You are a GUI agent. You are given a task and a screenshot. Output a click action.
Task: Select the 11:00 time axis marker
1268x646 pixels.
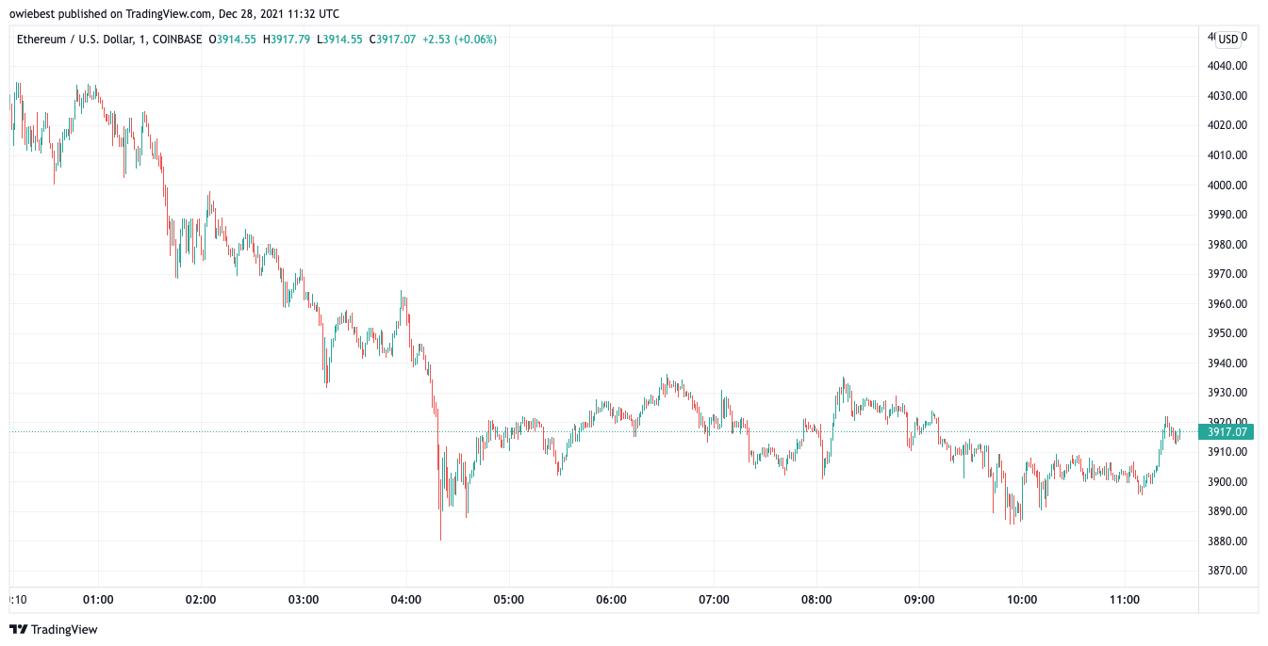pos(1125,600)
